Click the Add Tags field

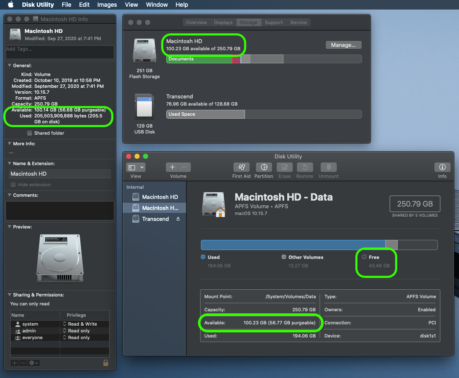click(60, 52)
